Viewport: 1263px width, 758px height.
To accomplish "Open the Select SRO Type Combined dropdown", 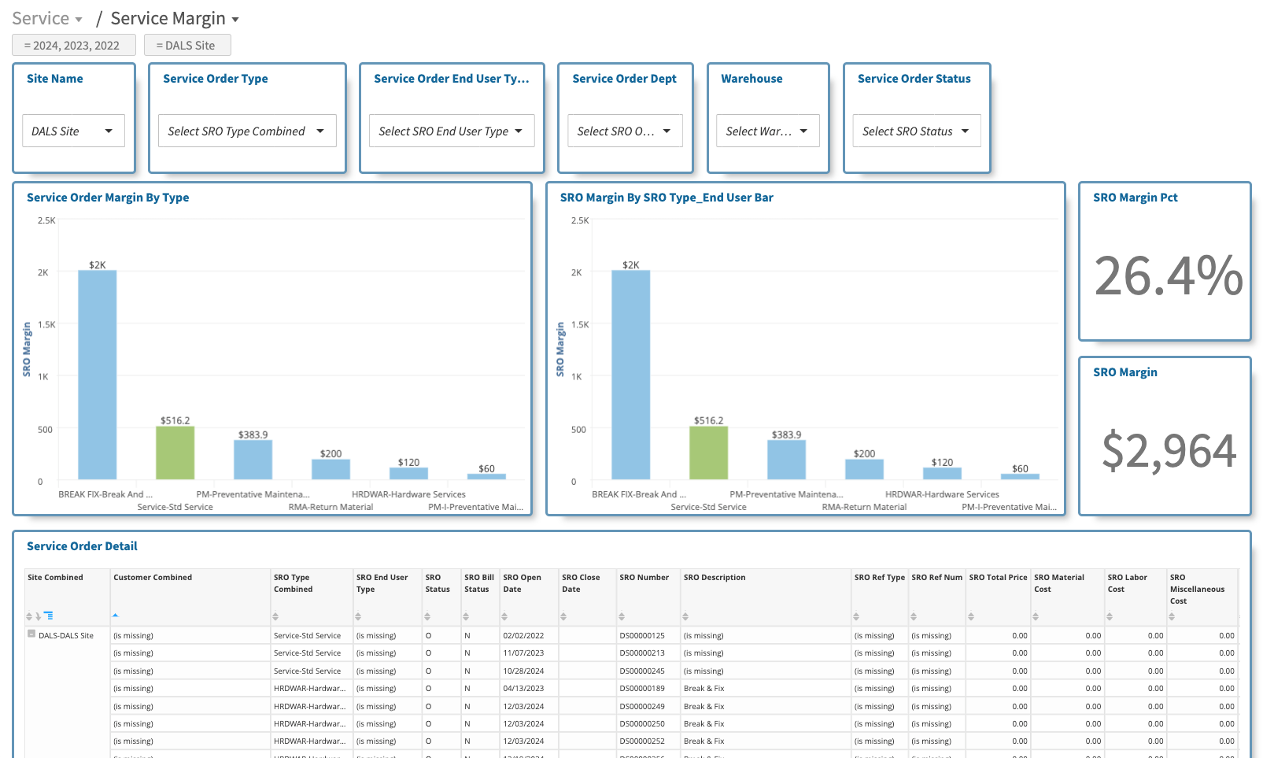I will coord(246,131).
